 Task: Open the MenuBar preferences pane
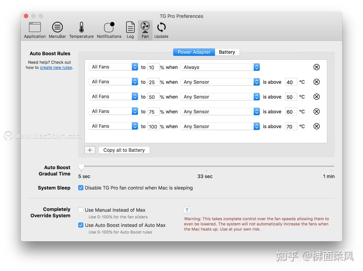57,30
